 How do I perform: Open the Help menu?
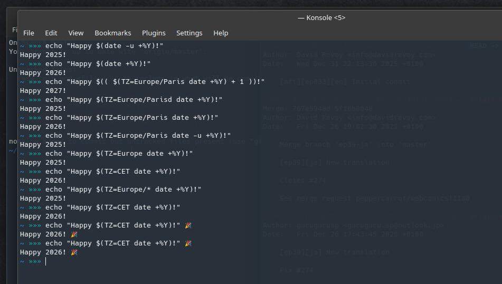(x=221, y=33)
